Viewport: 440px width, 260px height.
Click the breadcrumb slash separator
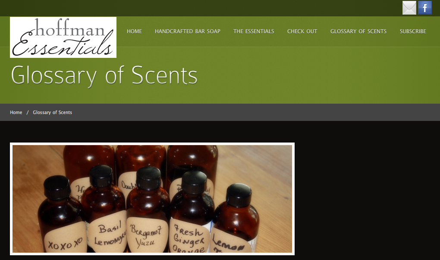pyautogui.click(x=28, y=112)
